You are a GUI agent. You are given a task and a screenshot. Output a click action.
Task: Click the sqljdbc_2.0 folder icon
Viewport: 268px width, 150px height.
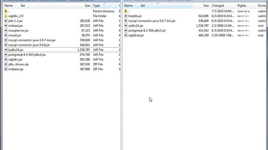click(6, 16)
